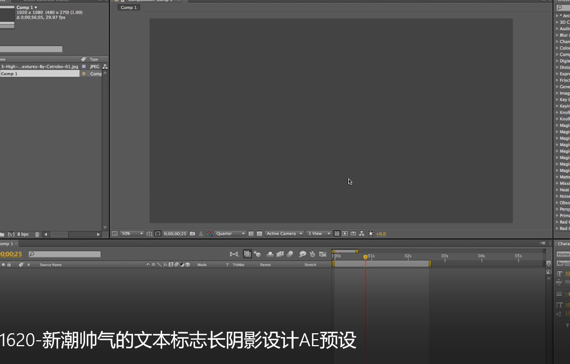Expand the Channel effects category
Image resolution: width=570 pixels, height=364 pixels.
click(x=557, y=42)
